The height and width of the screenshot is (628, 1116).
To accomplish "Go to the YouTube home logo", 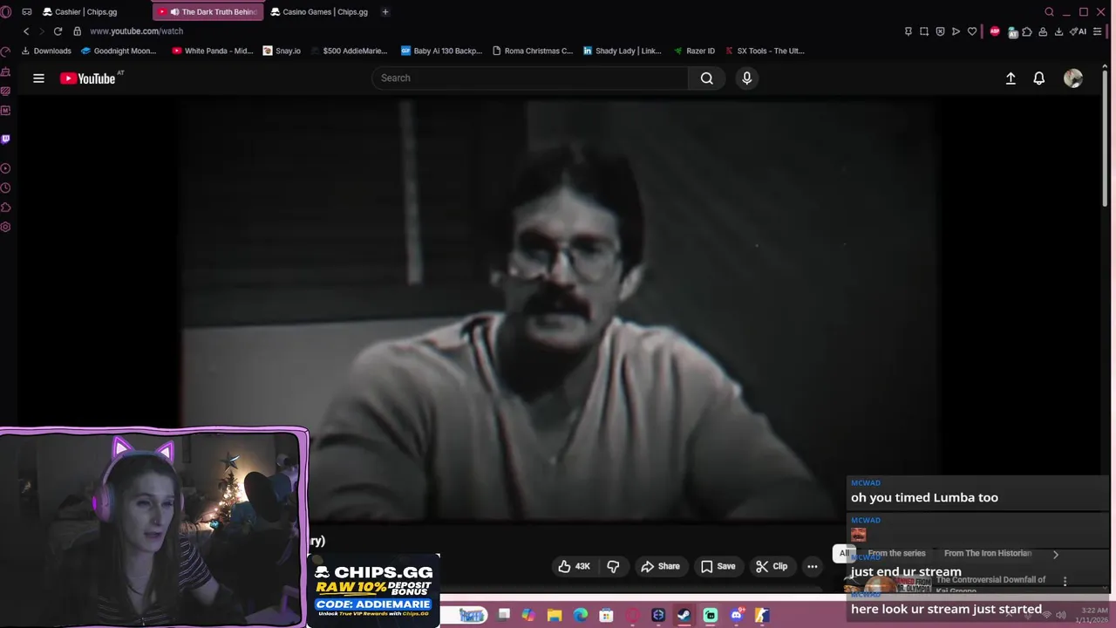I will point(87,78).
